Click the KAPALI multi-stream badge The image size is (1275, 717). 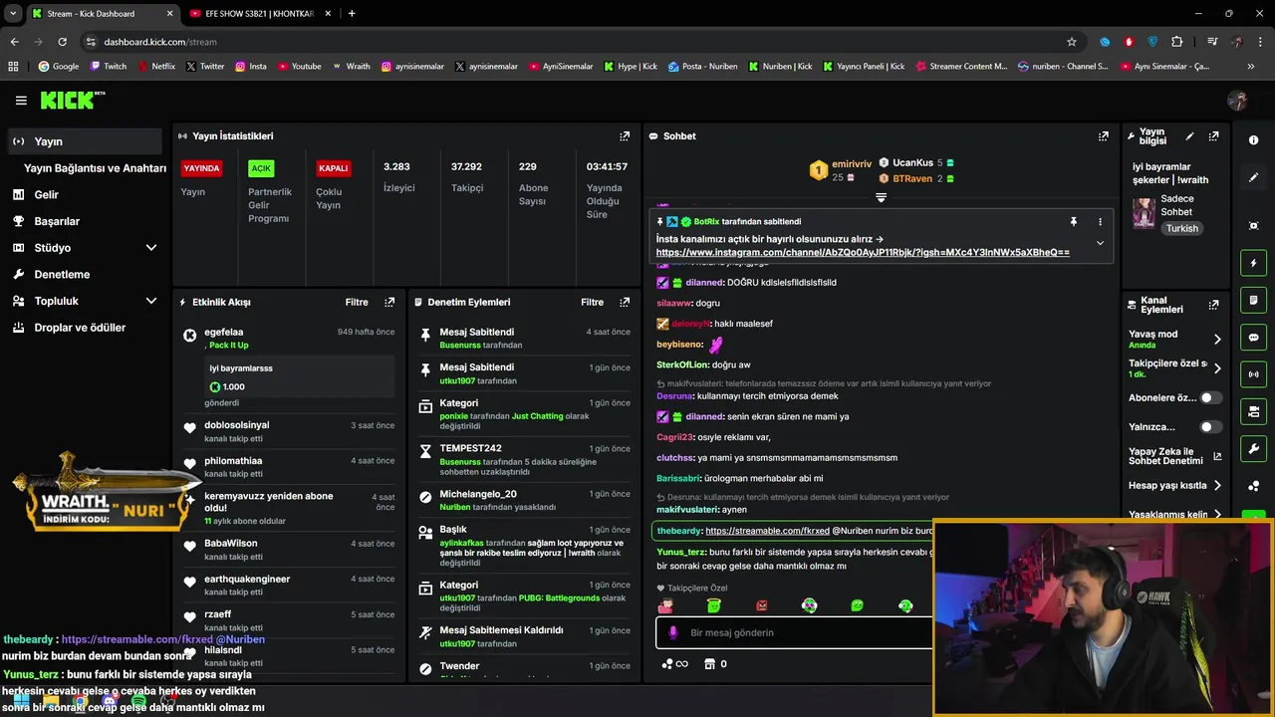point(333,168)
